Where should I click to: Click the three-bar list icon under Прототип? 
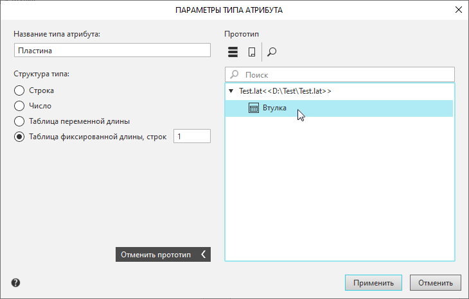click(233, 52)
